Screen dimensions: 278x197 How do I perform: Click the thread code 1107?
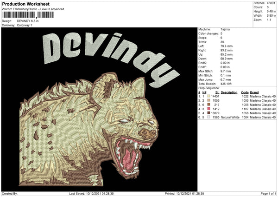pyautogui.click(x=245, y=109)
